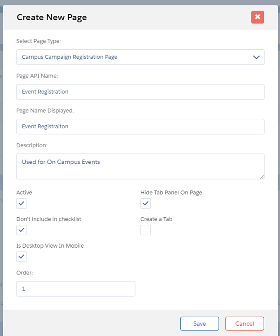Uncheck Is Desktop View In Mobile
Screen dimensions: 280x336
click(22, 257)
